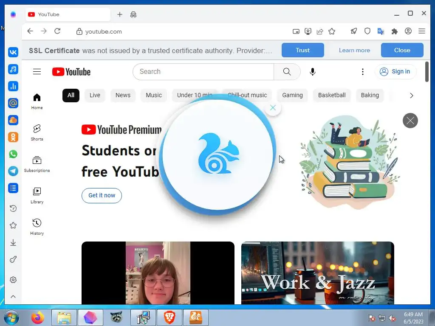This screenshot has width=435, height=326.
Task: Open Subscriptions in YouTube sidebar
Action: [37, 164]
